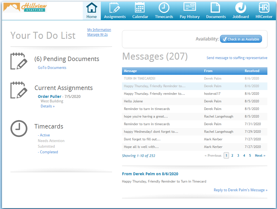The height and width of the screenshot is (209, 277).
Task: Go to messages page 1
Action: 226,156
